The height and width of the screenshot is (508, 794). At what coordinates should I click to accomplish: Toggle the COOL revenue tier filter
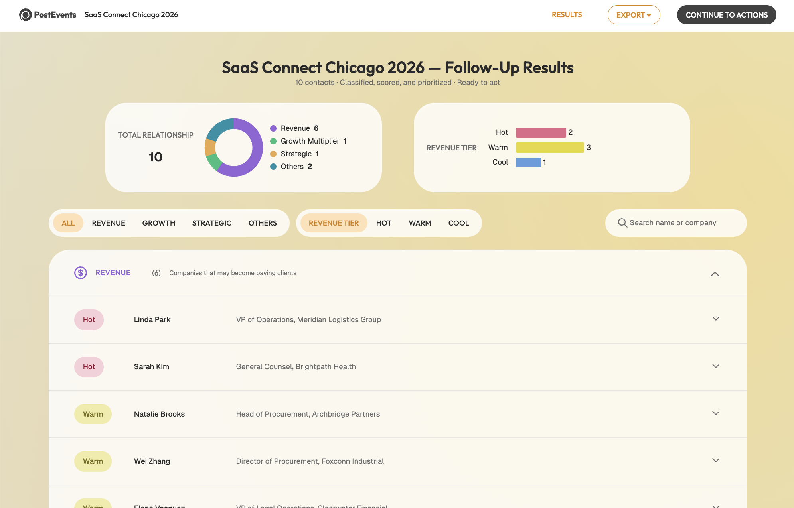[458, 223]
